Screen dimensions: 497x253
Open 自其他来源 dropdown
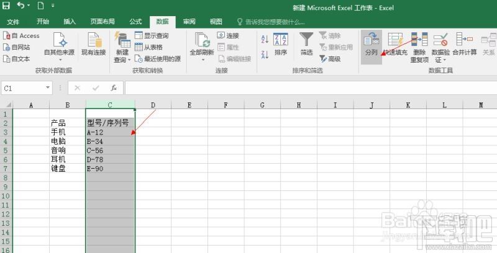tap(59, 47)
